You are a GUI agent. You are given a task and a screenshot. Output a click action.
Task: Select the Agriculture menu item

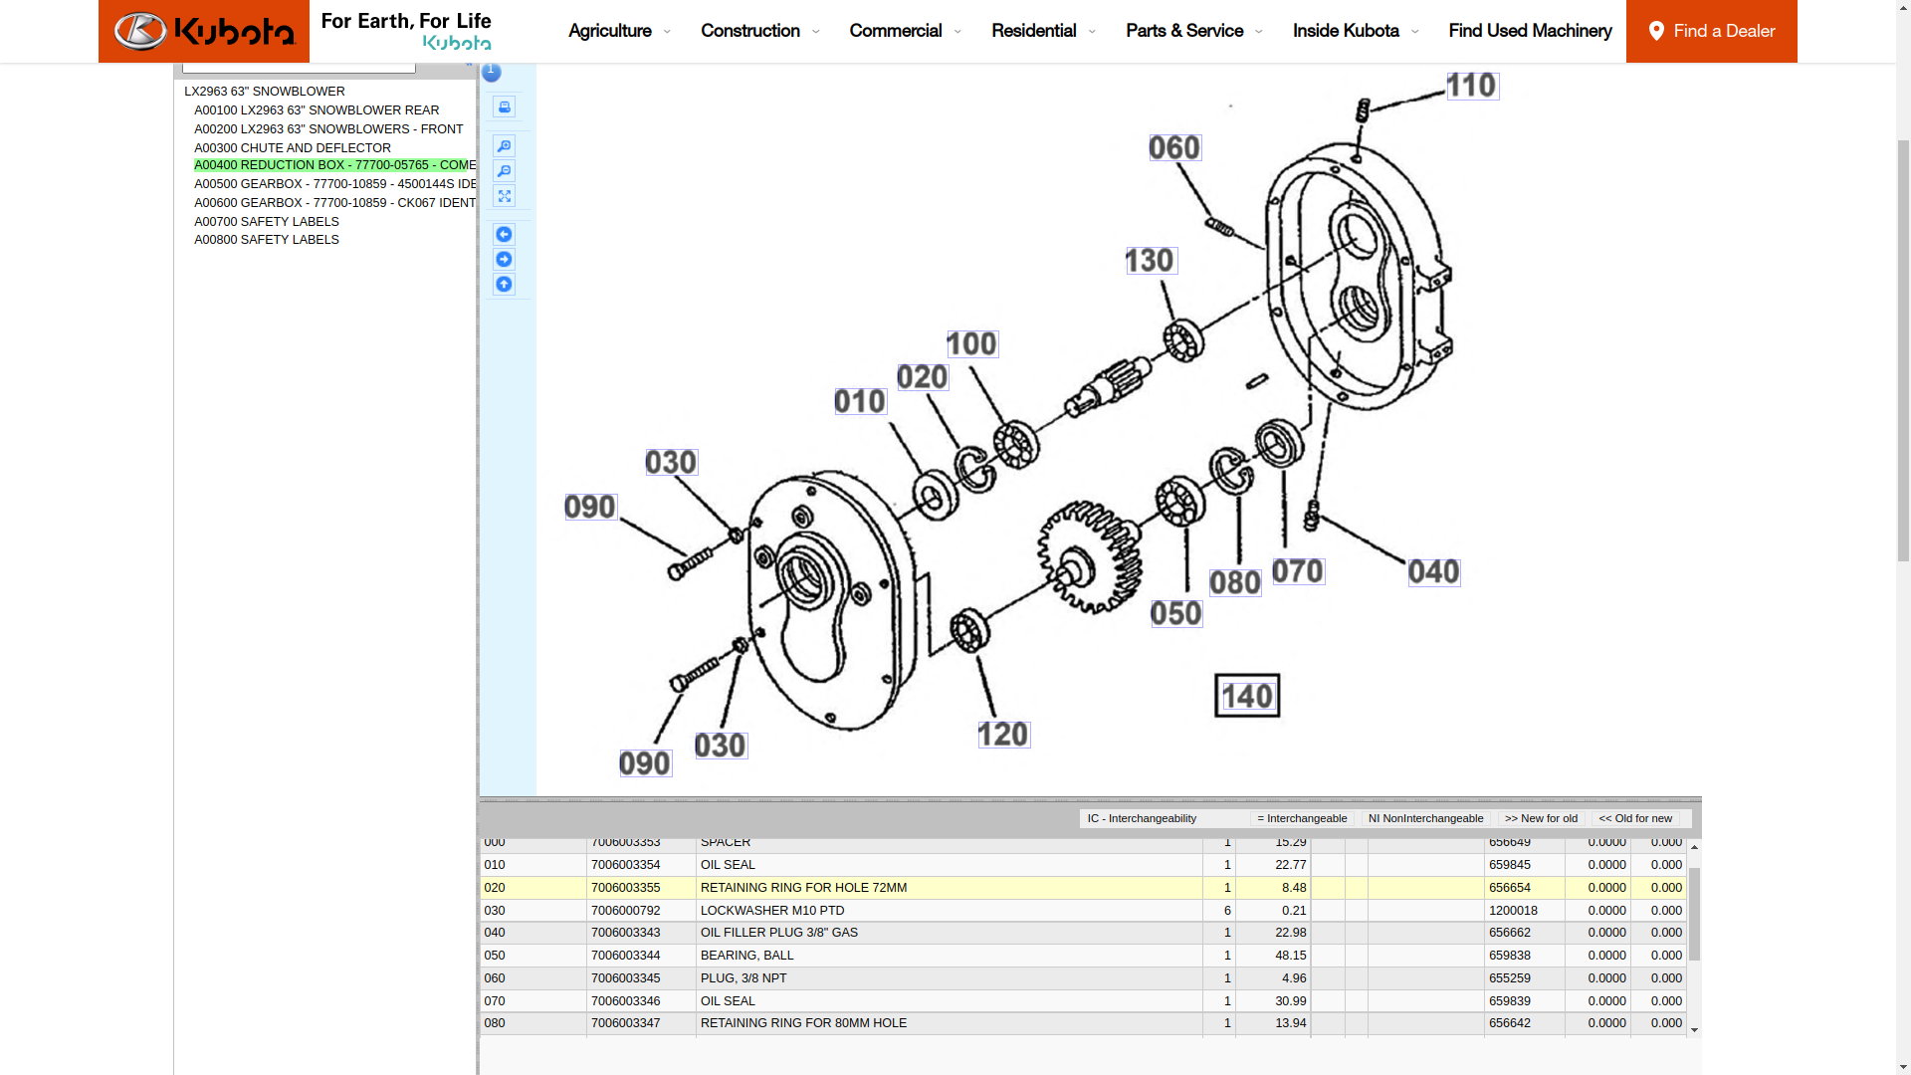click(x=618, y=30)
